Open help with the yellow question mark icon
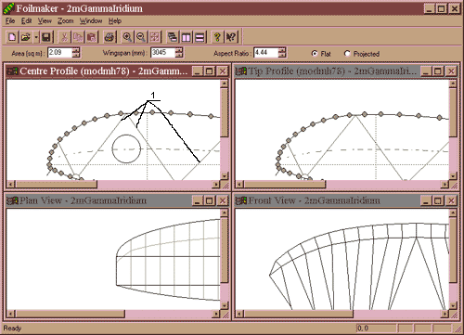The width and height of the screenshot is (464, 335). pos(217,37)
